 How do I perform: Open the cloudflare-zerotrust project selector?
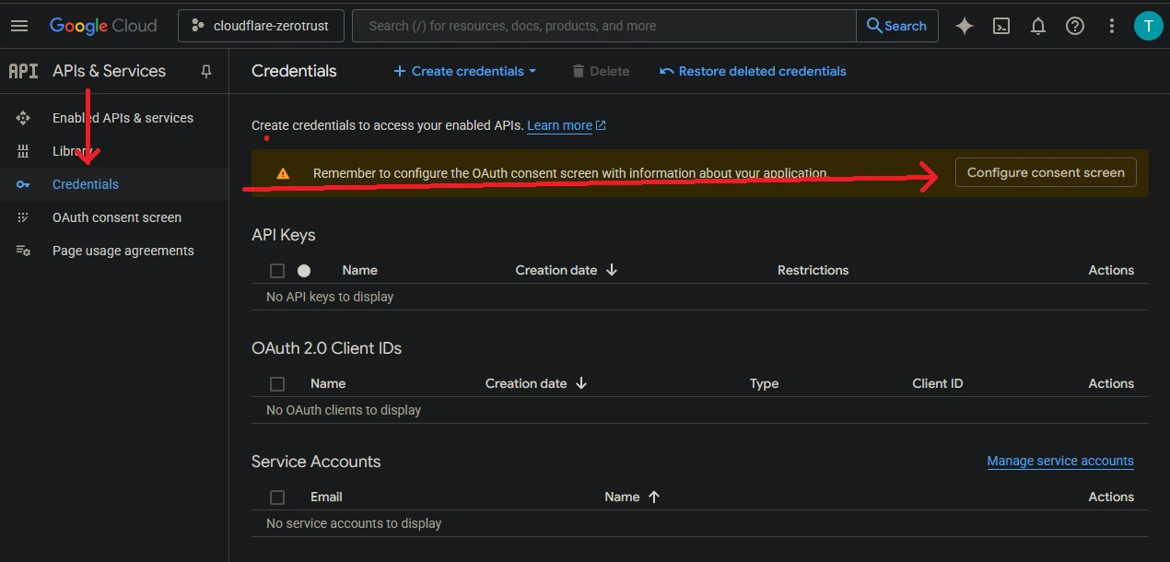click(x=261, y=26)
